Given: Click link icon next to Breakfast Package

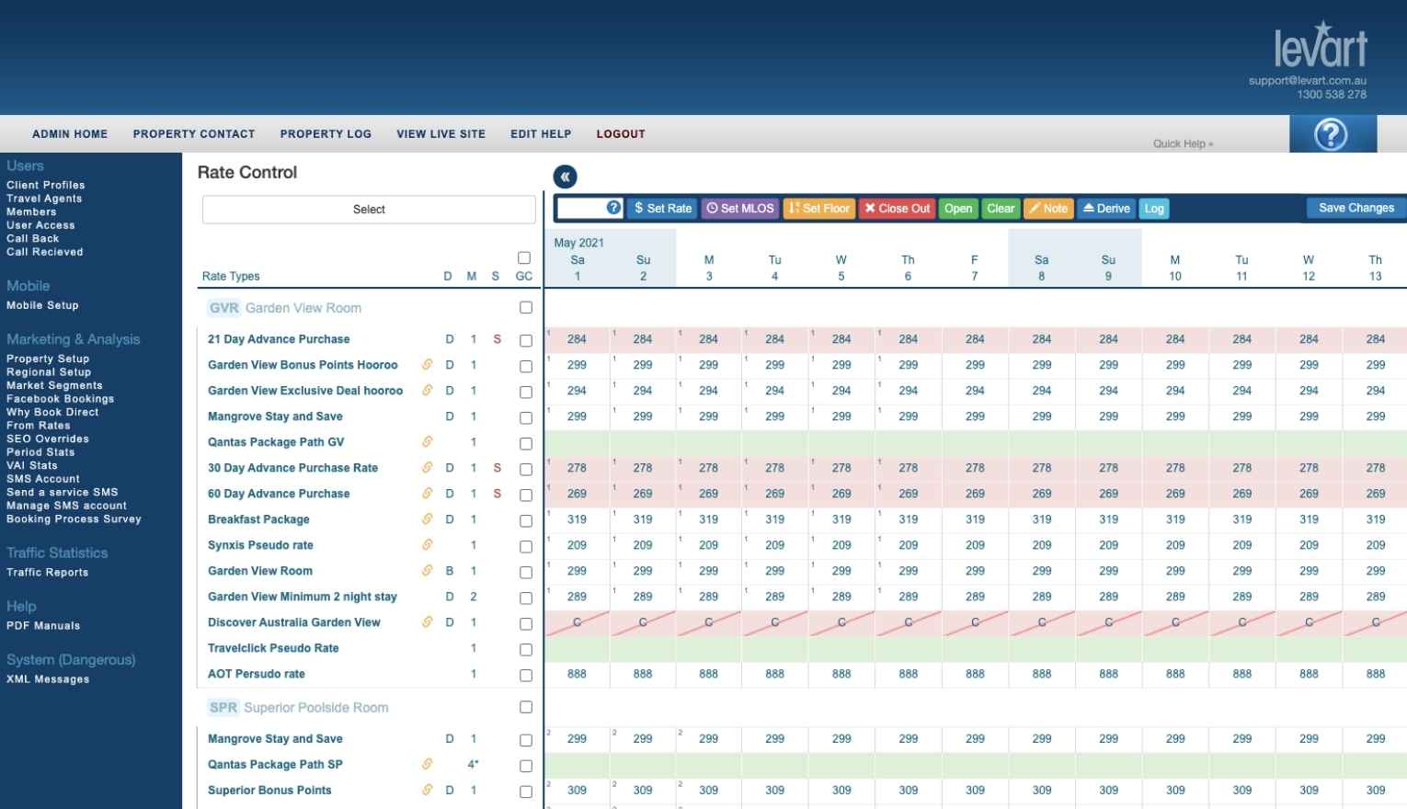Looking at the screenshot, I should [x=428, y=519].
